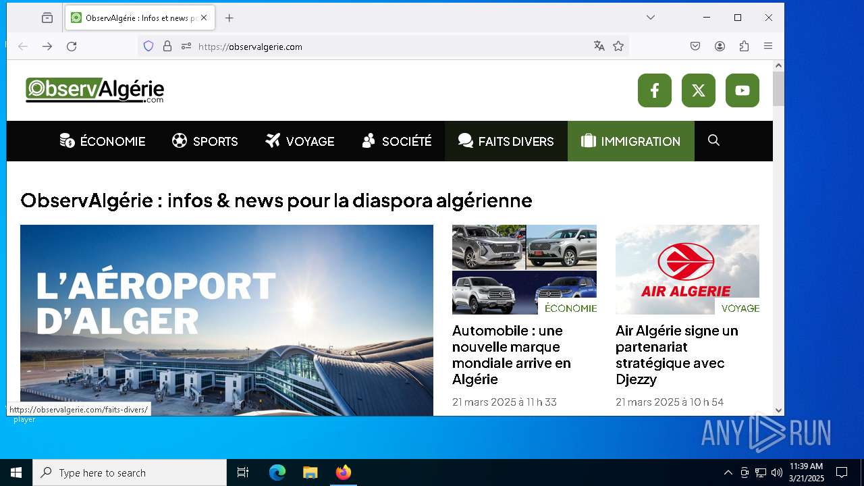The height and width of the screenshot is (486, 864).
Task: Open the Extensions puzzle icon
Action: [745, 46]
